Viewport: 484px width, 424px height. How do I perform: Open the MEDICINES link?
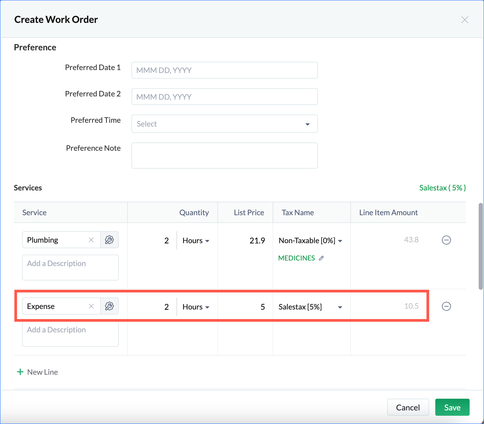point(296,258)
